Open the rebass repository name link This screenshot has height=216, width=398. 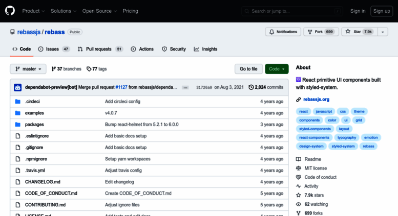(x=55, y=32)
